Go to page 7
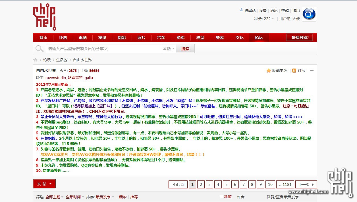The width and height of the screenshot is (357, 202). 244,184
